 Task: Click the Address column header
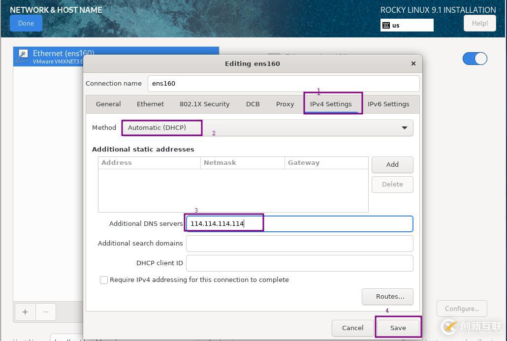point(149,163)
